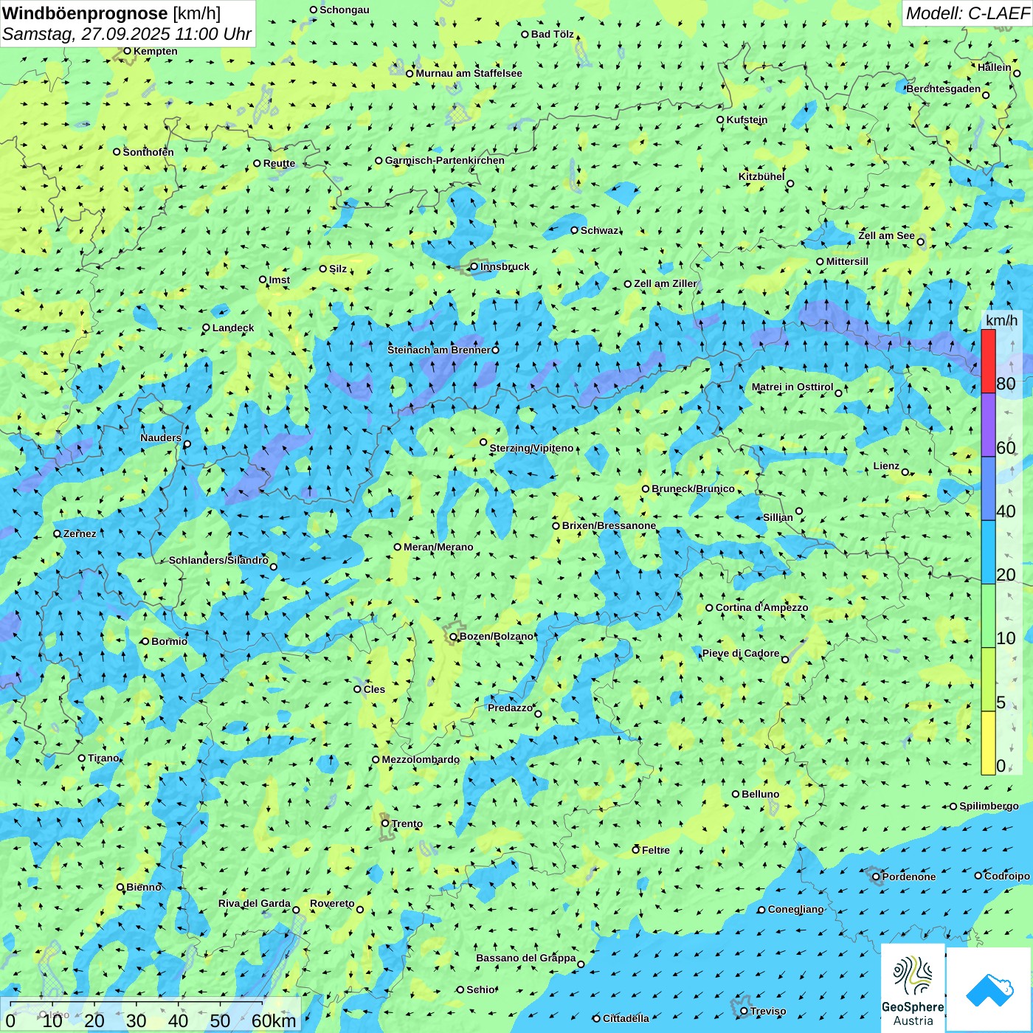The width and height of the screenshot is (1033, 1033).
Task: Click the blue cloud house logo
Action: [x=989, y=989]
